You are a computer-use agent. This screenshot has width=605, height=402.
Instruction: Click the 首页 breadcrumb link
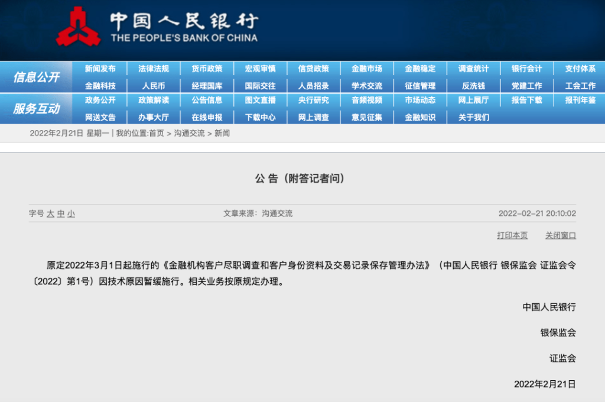pyautogui.click(x=157, y=134)
